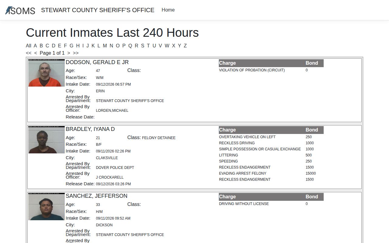Select the name BRADLEY, IYANA D
The image size is (389, 243).
point(90,129)
